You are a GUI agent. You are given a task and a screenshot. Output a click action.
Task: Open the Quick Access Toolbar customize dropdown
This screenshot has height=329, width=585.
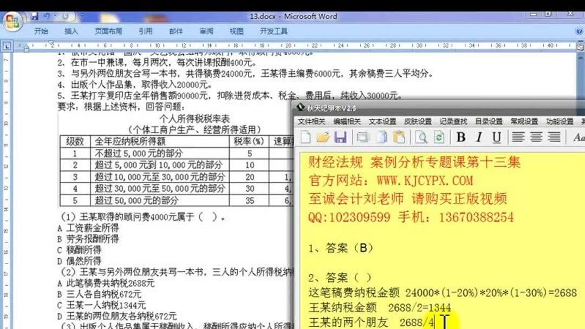pyautogui.click(x=81, y=16)
